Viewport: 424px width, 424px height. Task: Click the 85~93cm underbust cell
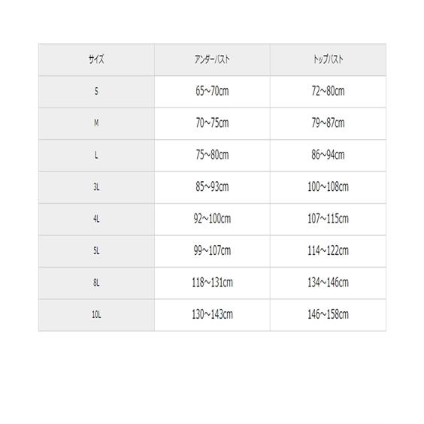point(212,187)
